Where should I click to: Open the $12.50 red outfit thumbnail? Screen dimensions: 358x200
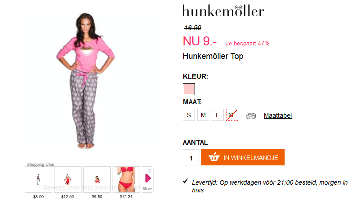point(68,179)
